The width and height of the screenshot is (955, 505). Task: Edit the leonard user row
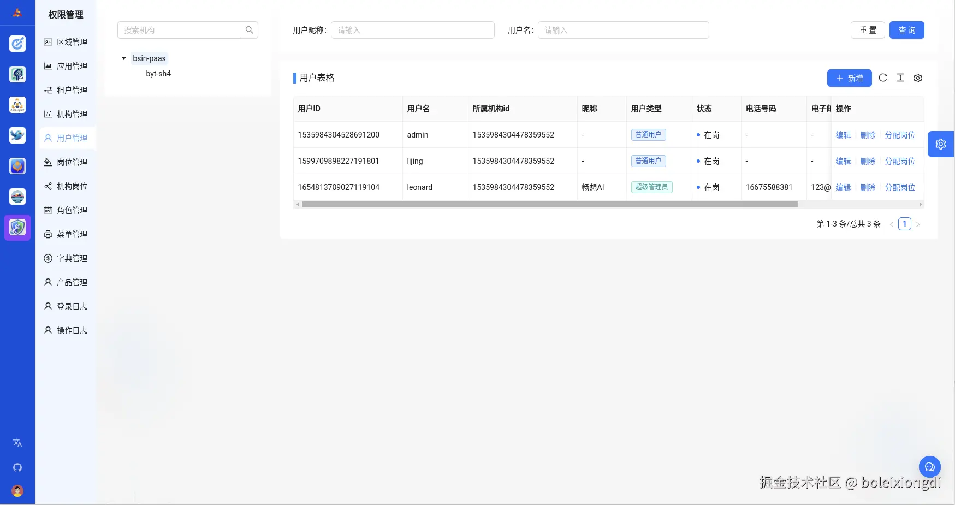coord(843,187)
